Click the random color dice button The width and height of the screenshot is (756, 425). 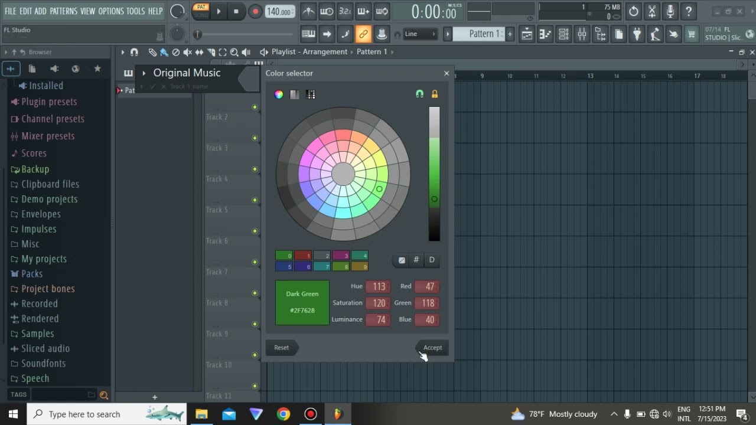pos(402,260)
